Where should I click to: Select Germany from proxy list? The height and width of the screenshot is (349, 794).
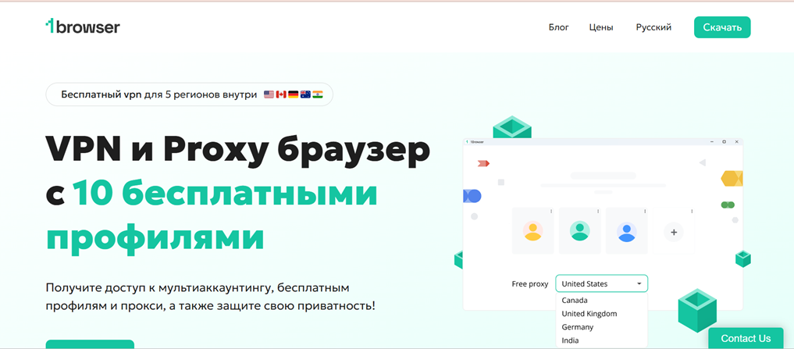click(577, 327)
